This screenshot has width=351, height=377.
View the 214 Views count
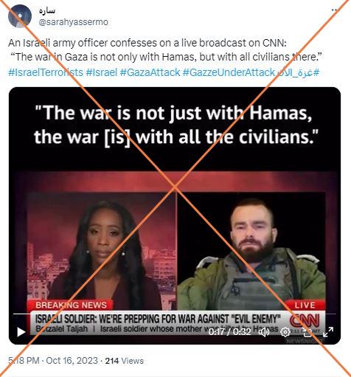125,361
